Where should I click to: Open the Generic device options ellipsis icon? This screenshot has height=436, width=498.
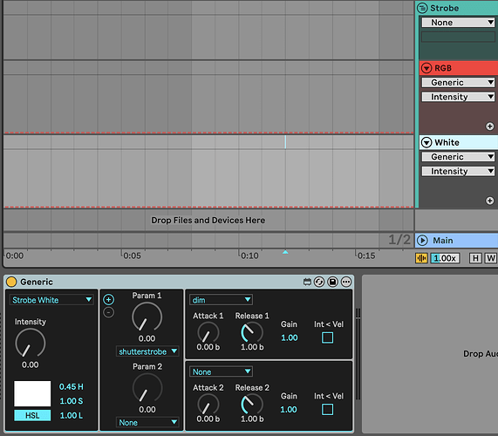(x=346, y=282)
